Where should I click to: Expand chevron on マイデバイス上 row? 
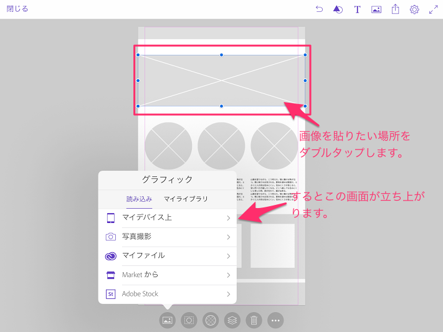point(228,218)
